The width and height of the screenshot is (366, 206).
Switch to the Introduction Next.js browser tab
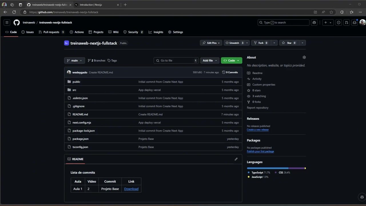click(97, 5)
